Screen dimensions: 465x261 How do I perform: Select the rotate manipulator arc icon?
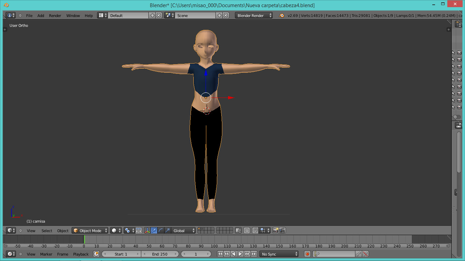[161, 230]
